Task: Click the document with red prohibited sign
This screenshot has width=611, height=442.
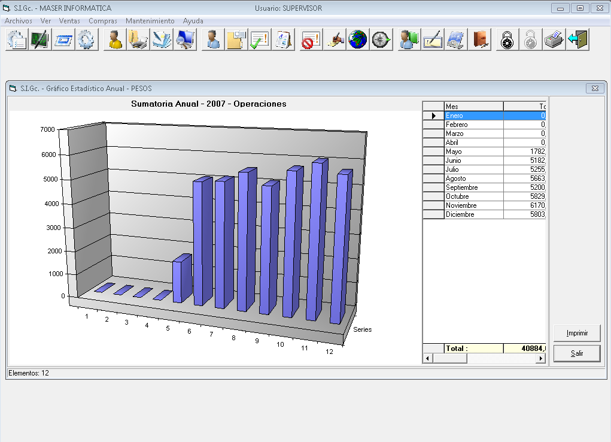Action: [311, 40]
